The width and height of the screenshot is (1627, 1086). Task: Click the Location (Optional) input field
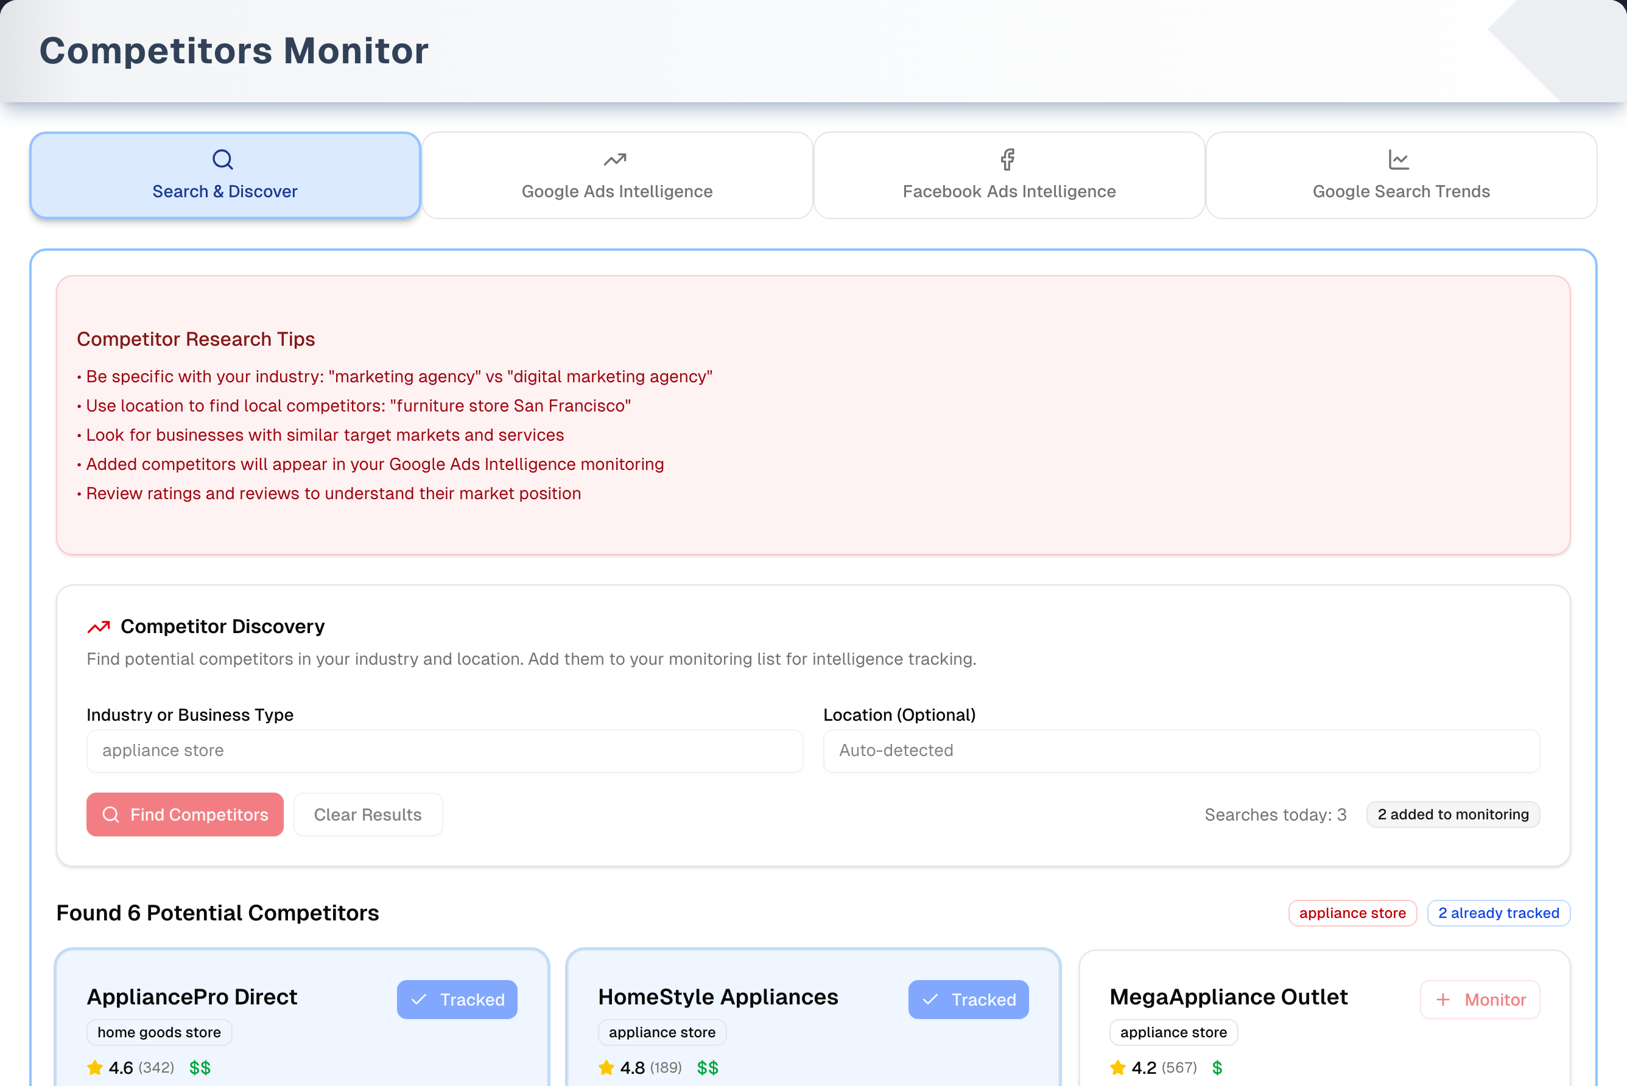(x=1181, y=751)
